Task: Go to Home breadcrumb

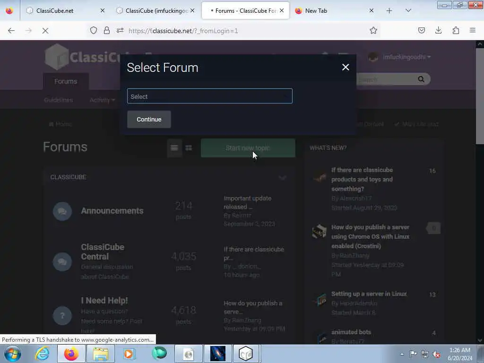Action: (60, 124)
